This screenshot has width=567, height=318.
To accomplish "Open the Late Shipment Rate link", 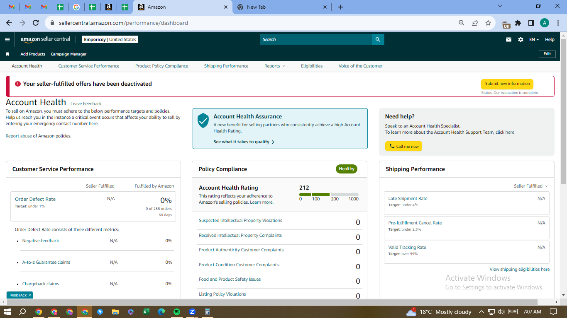I will [x=408, y=199].
